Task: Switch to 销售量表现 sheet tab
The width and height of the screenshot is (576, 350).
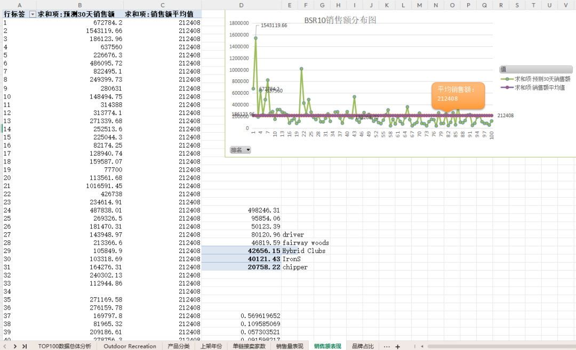Action: coord(290,346)
